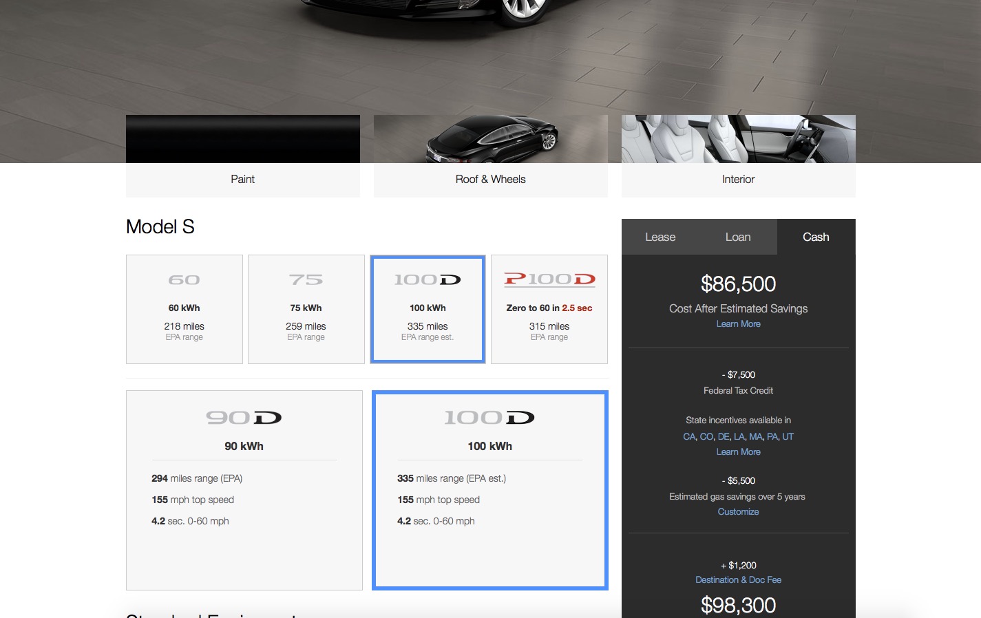Open the CA state incentive link
The image size is (981, 618).
[x=689, y=436]
